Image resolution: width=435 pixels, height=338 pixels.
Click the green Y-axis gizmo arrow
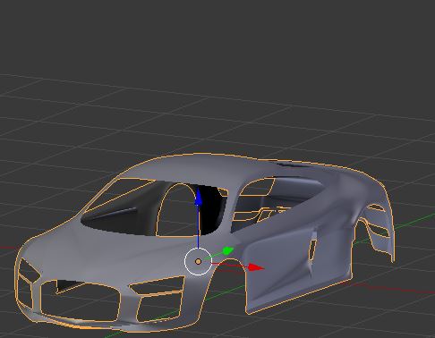pos(228,250)
